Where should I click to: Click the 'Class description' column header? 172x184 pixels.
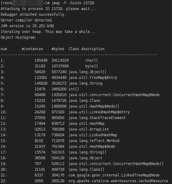[x=87, y=49]
